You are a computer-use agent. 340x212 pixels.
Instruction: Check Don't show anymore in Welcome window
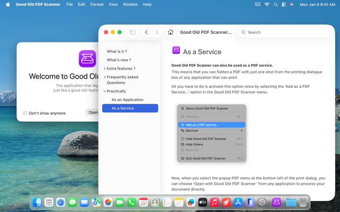point(25,113)
